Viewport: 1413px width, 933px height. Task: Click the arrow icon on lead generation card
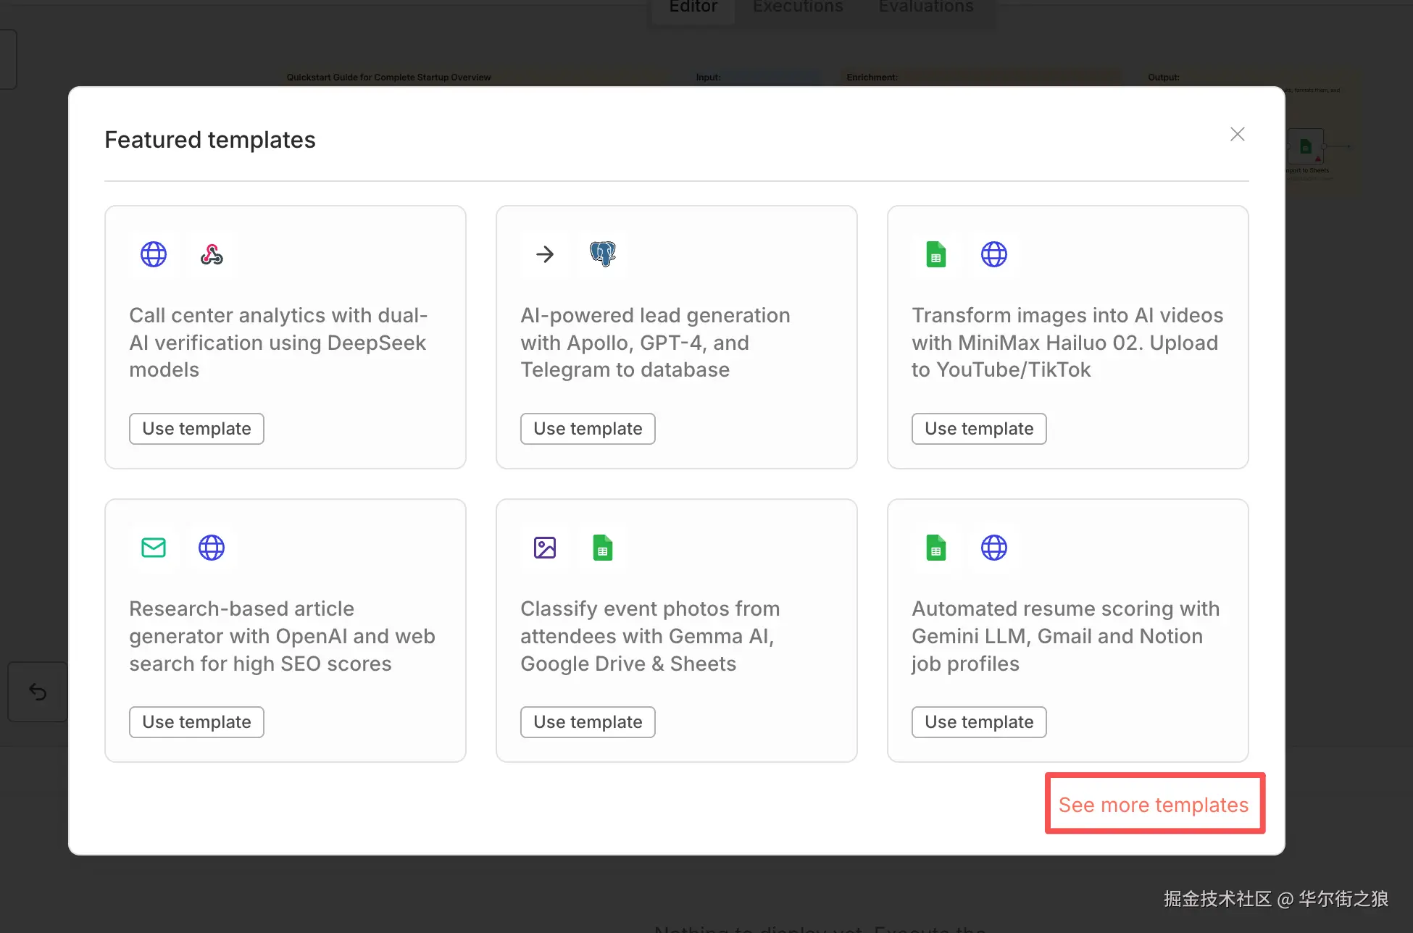545,254
